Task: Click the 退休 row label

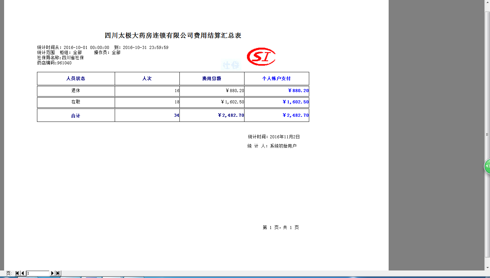Action: (x=76, y=91)
